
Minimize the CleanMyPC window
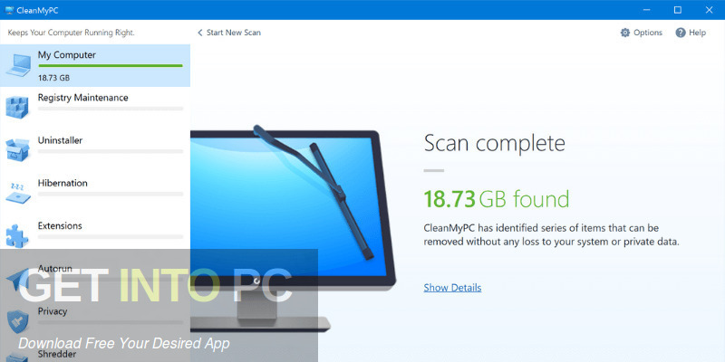(x=646, y=10)
